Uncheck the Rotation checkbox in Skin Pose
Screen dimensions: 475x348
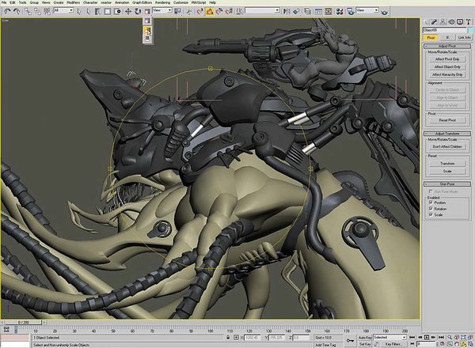(x=430, y=208)
